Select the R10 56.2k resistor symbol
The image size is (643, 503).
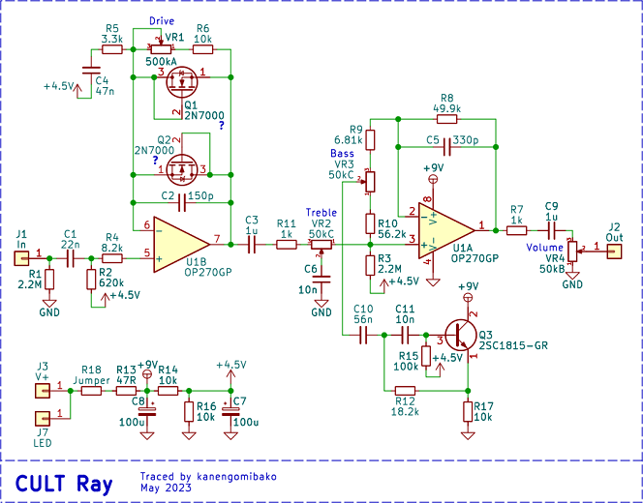coord(370,223)
